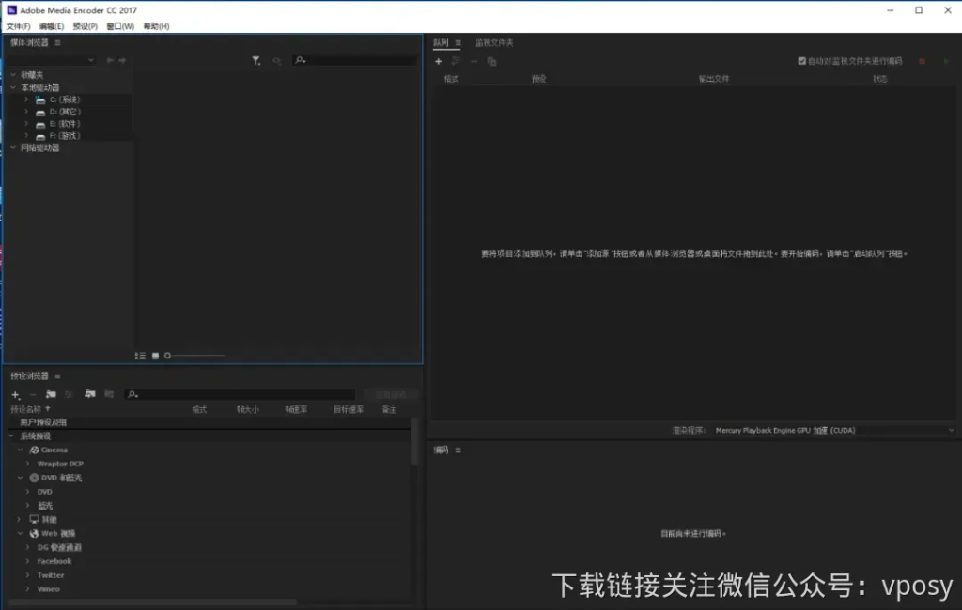962x610 pixels.
Task: Collapse the 系统预设 system presets group
Action: tap(11, 435)
